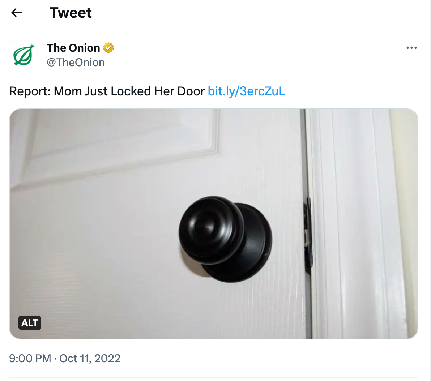Open the black doorknob in the photo
The height and width of the screenshot is (381, 431).
click(x=225, y=239)
